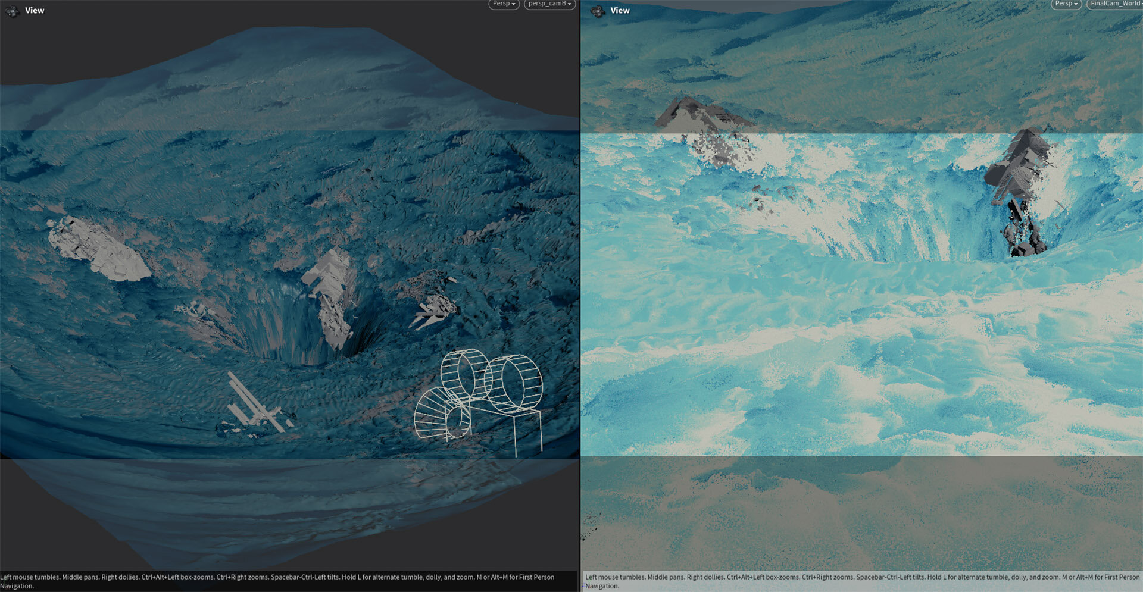
Task: Select the ship sinking inside the left whirlpool
Action: coord(330,295)
